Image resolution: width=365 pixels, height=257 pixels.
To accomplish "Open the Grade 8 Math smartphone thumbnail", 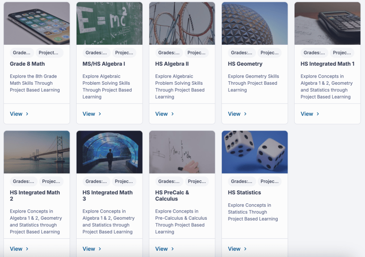I will 37,24.
